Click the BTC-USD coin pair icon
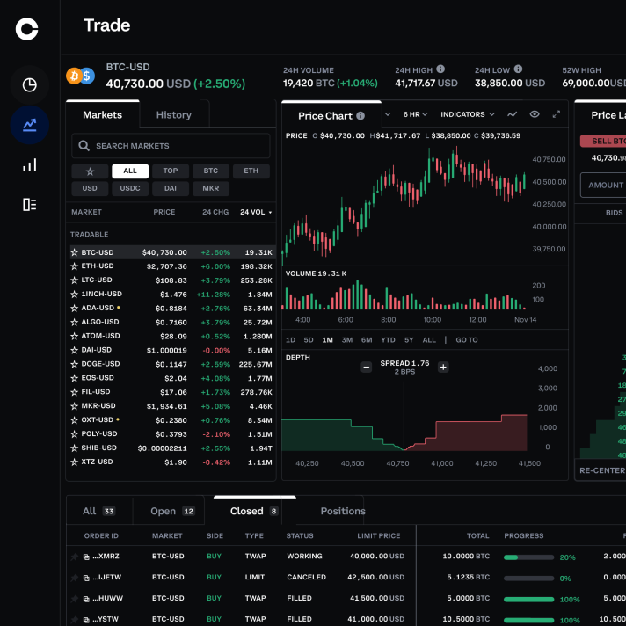Image resolution: width=626 pixels, height=626 pixels. [x=80, y=76]
